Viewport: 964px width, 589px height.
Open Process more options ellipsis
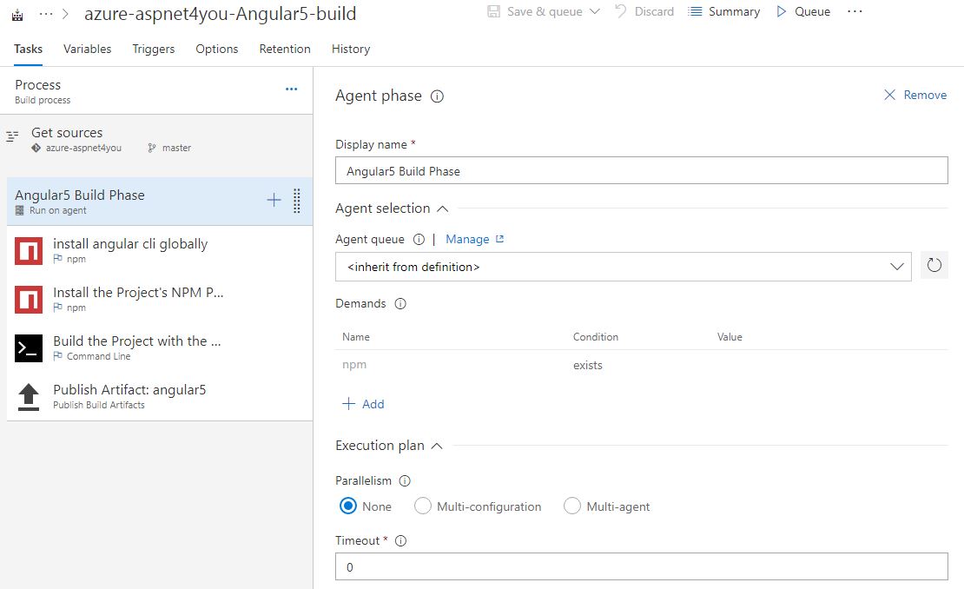(x=292, y=89)
